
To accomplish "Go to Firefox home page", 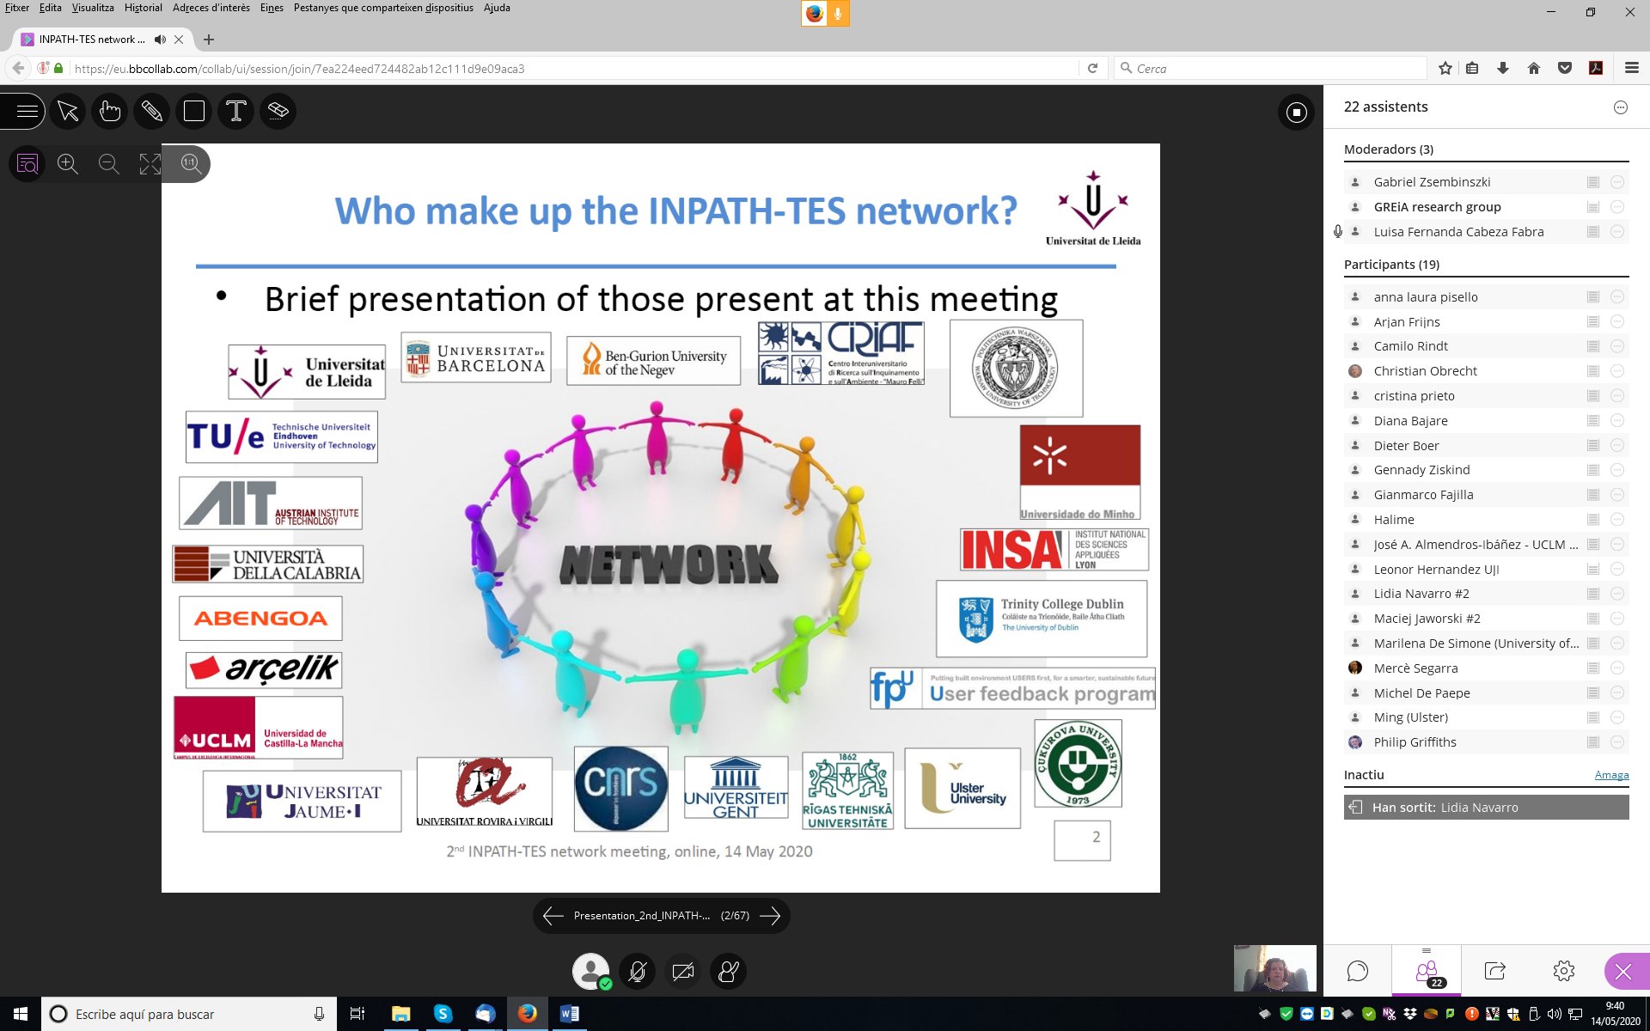I will pyautogui.click(x=1534, y=69).
